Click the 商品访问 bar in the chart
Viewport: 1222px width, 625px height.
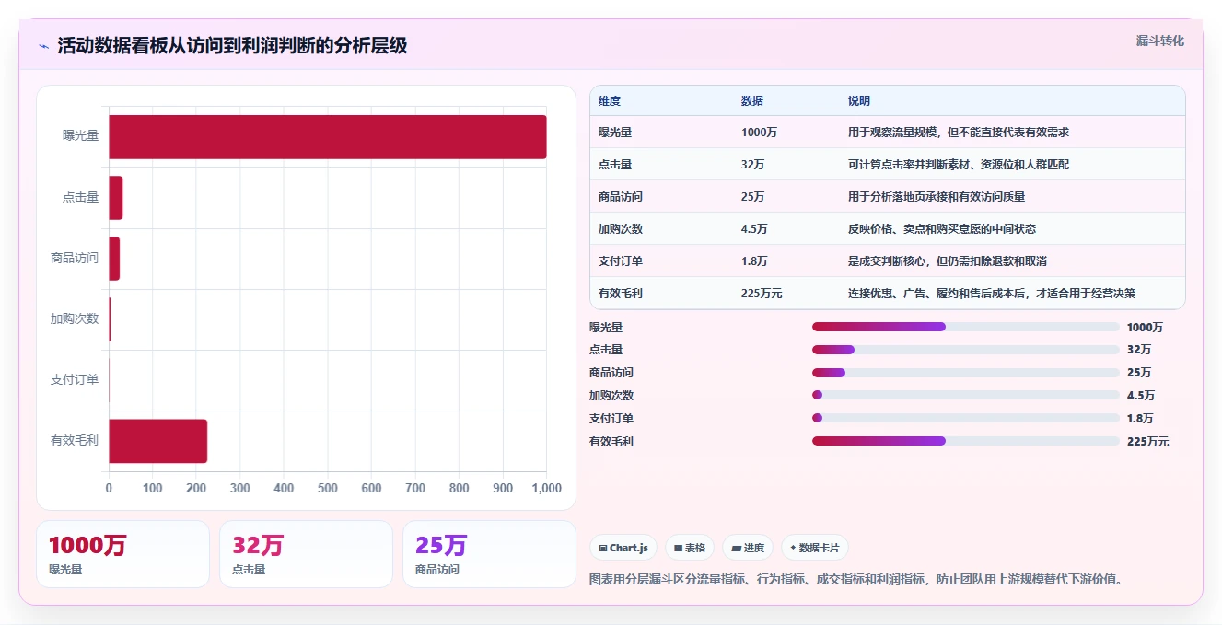point(114,259)
